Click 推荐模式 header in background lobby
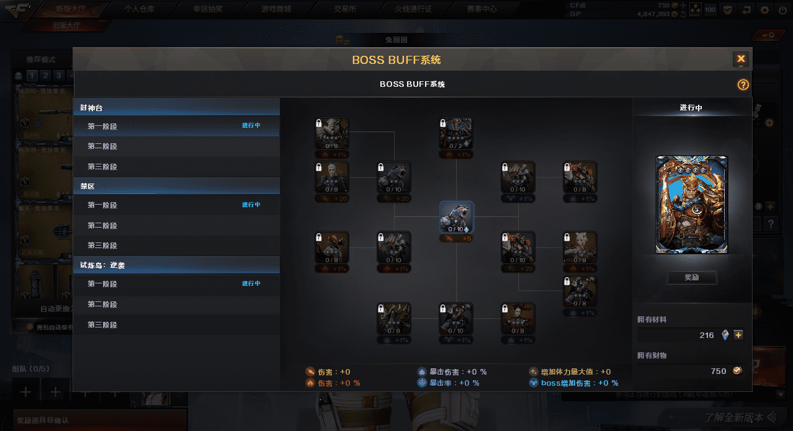The width and height of the screenshot is (793, 431). [x=41, y=60]
